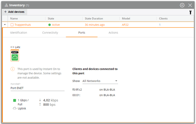
Task: Click Add devices button
Action: (14, 12)
